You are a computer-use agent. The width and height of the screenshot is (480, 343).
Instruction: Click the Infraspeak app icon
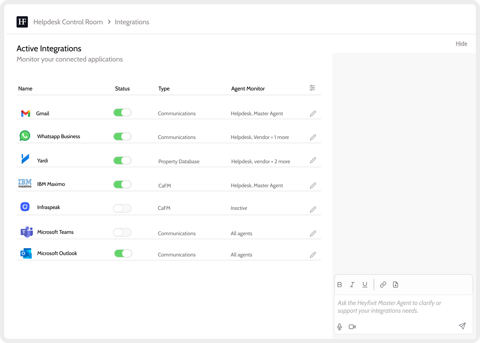pyautogui.click(x=25, y=207)
